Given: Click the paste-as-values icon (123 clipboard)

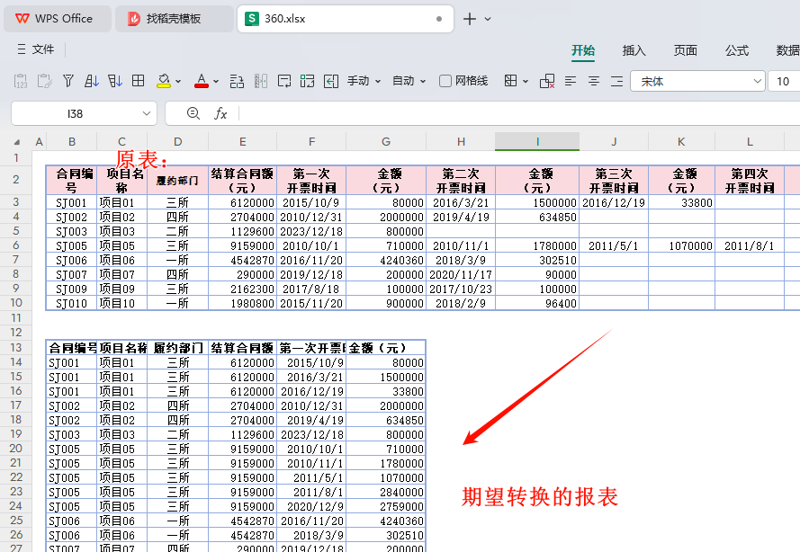Looking at the screenshot, I should (x=21, y=81).
